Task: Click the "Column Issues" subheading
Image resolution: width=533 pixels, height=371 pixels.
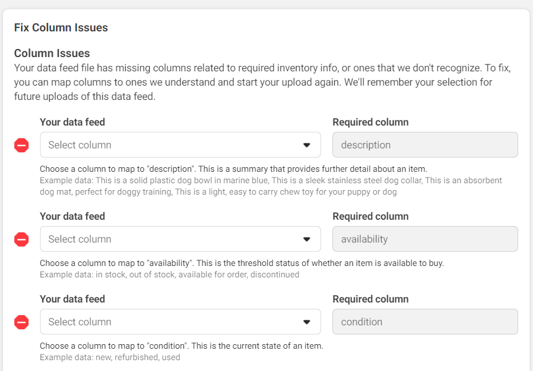Action: coord(52,53)
